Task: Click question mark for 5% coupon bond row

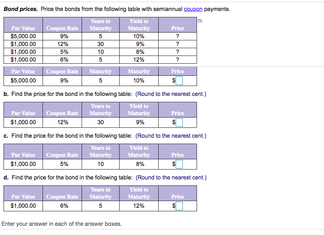Action: pos(177,52)
